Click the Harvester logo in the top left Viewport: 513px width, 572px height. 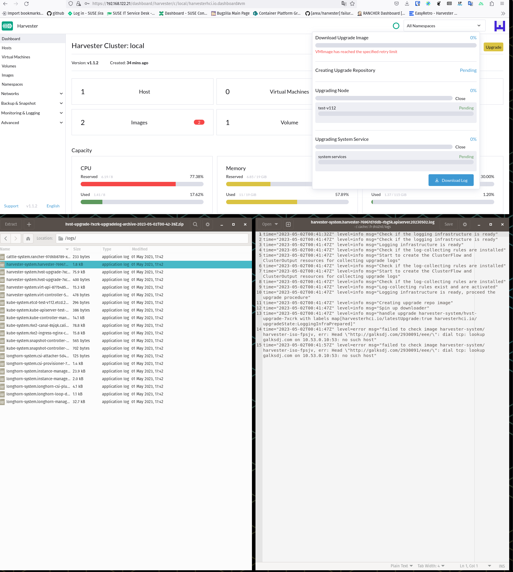[x=7, y=26]
